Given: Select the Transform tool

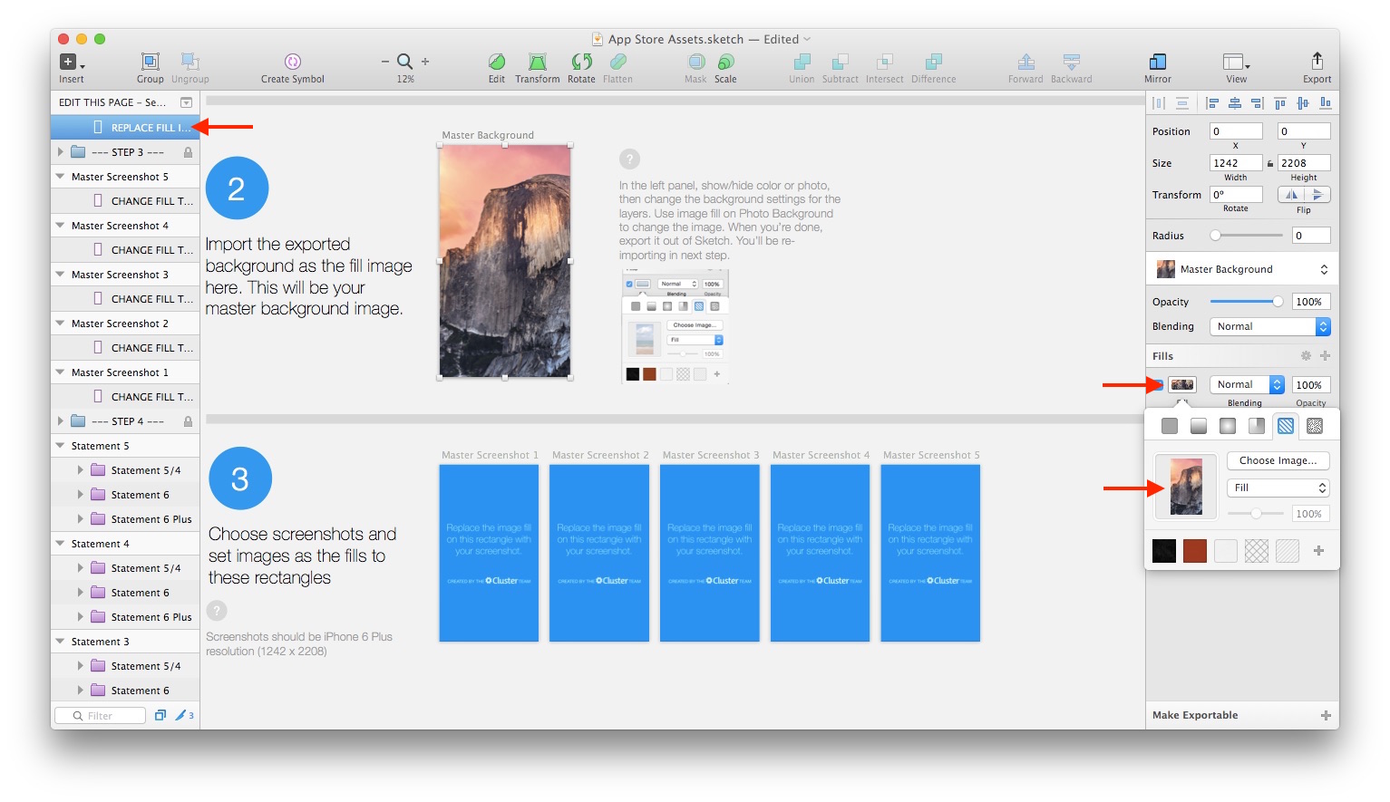Looking at the screenshot, I should (538, 62).
